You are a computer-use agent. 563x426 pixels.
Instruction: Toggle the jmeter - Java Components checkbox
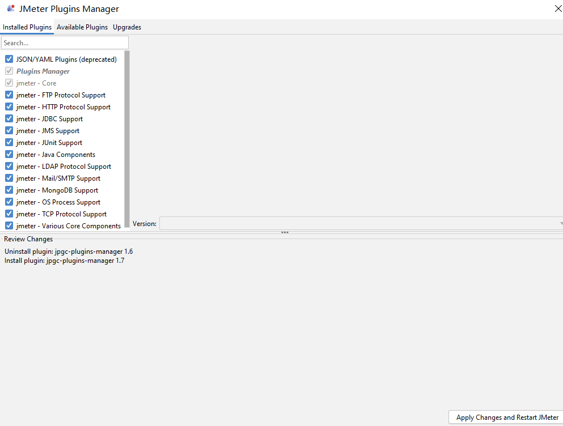coord(9,154)
